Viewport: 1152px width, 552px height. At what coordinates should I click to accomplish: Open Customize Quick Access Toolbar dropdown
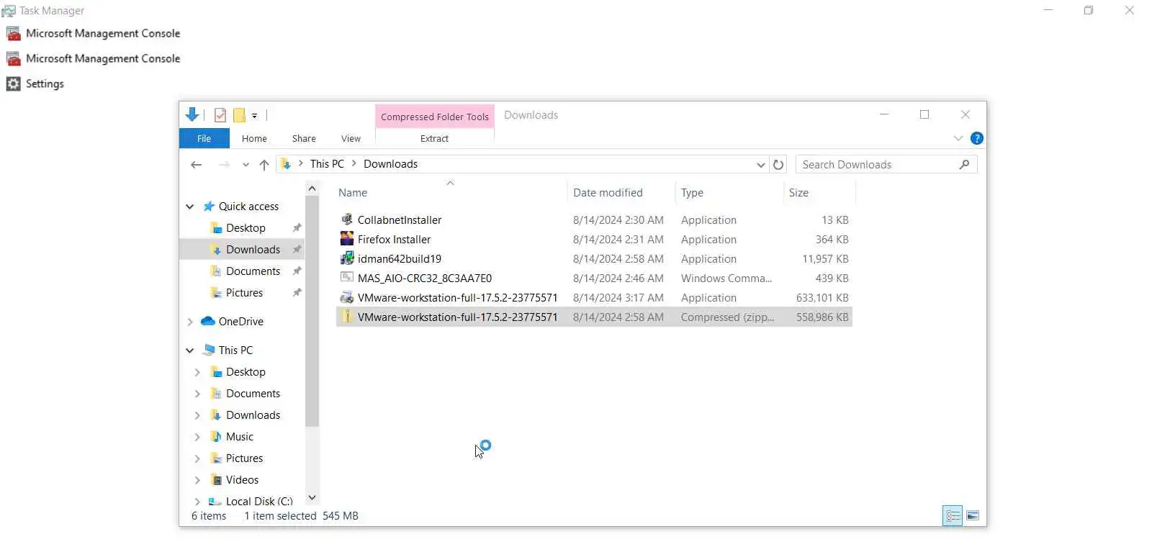pos(255,116)
